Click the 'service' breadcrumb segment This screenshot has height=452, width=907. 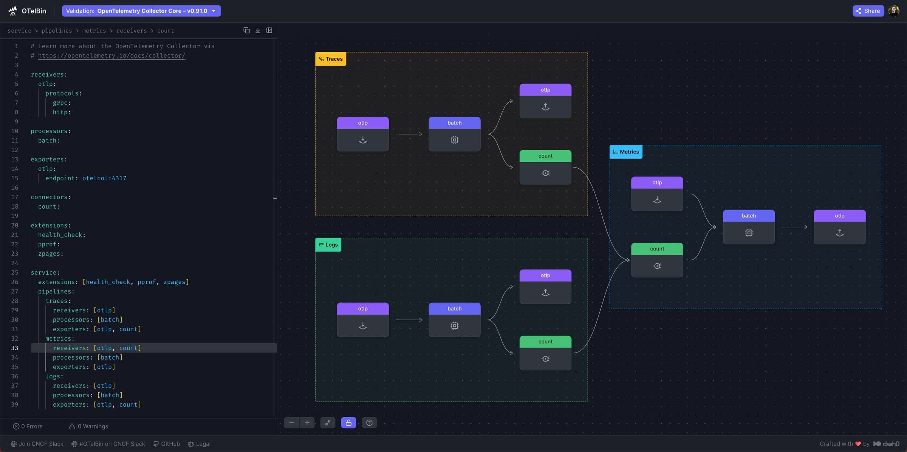coord(19,31)
